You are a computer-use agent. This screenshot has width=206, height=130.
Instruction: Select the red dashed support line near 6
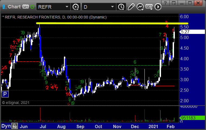point(28,62)
